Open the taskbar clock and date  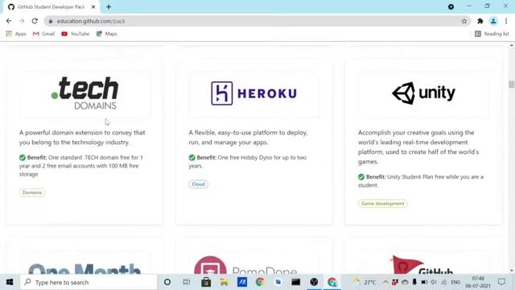tap(478, 282)
